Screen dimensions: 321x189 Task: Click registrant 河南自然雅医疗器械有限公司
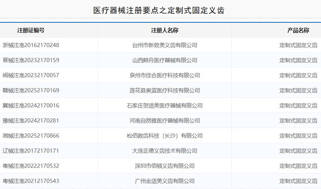click(x=165, y=120)
